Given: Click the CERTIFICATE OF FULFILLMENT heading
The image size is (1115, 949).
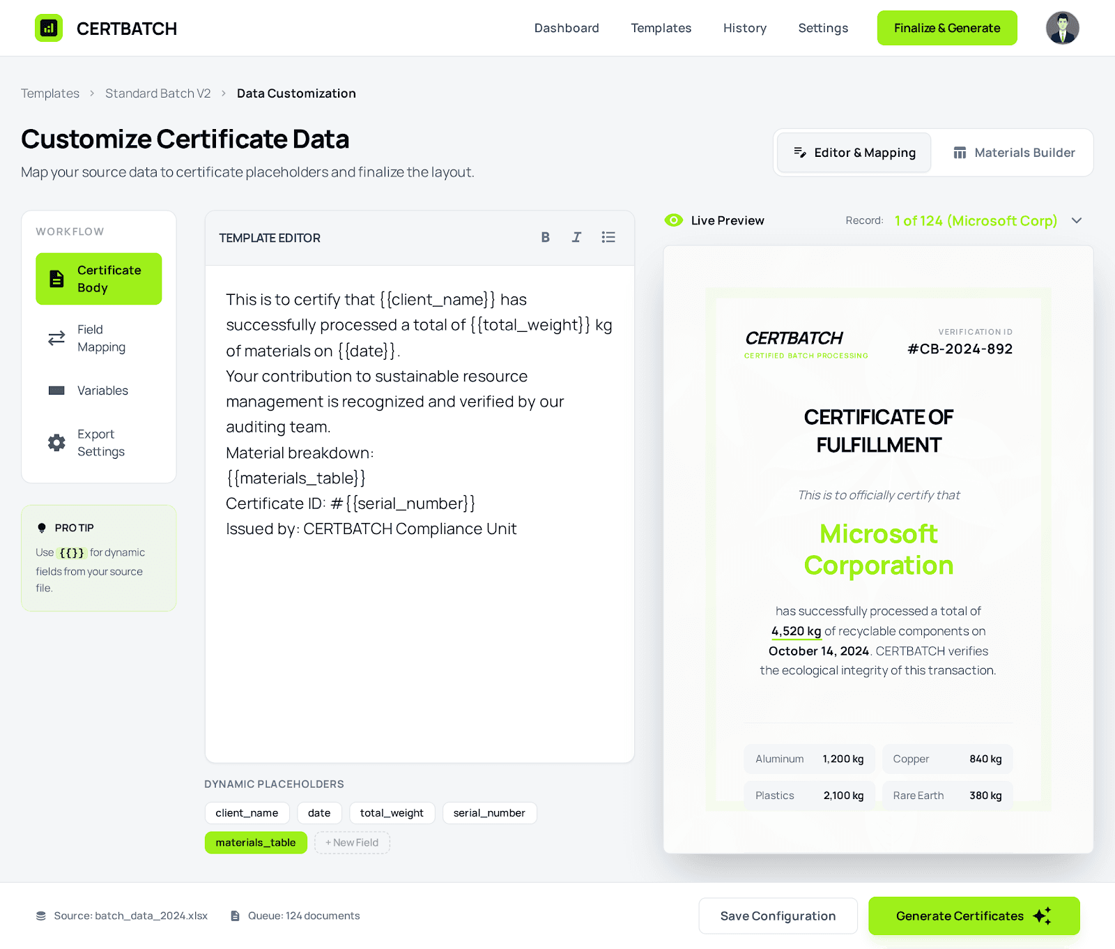Looking at the screenshot, I should point(878,431).
